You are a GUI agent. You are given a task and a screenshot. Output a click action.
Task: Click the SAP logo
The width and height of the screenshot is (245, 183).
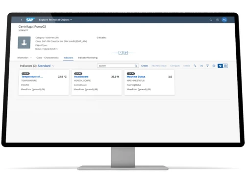[x=30, y=20]
